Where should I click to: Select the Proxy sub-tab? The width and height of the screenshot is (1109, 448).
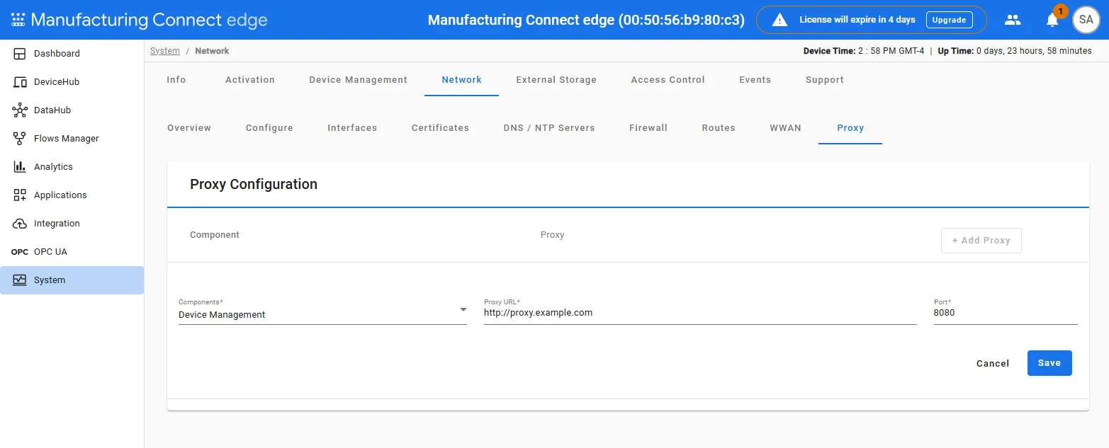[850, 128]
